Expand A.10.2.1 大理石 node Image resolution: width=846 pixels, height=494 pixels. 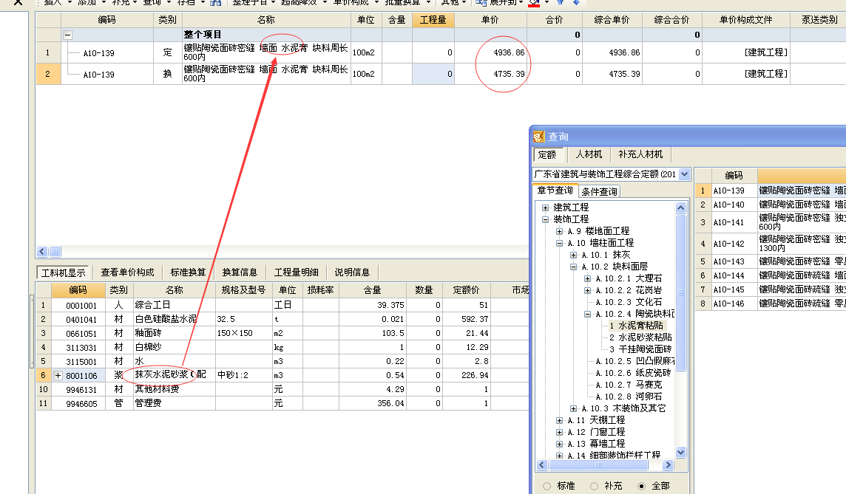point(588,278)
